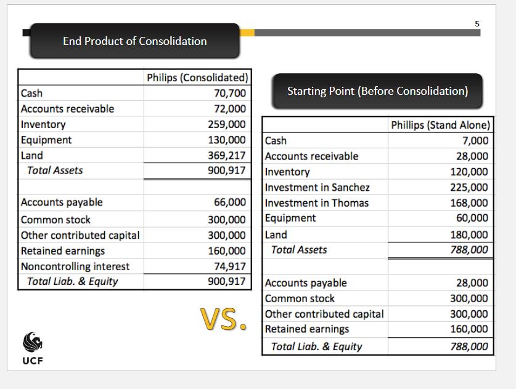Select consolidated Accounts payable value 66,000
516x389 pixels.
[230, 202]
